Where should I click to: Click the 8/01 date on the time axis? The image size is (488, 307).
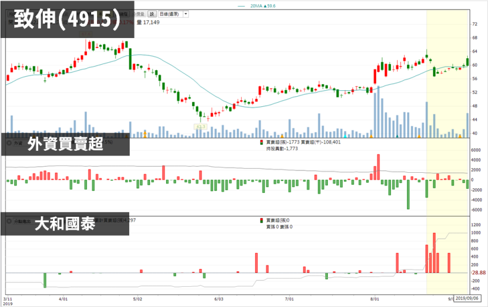click(375, 299)
